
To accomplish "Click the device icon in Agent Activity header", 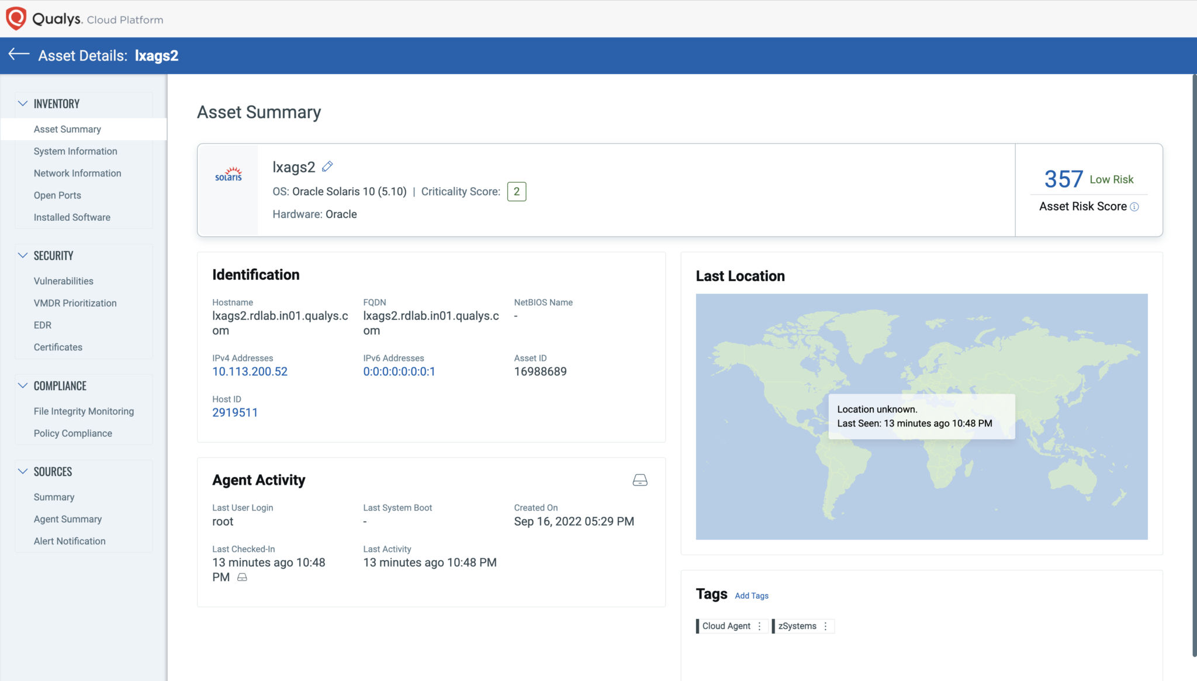I will coord(640,480).
